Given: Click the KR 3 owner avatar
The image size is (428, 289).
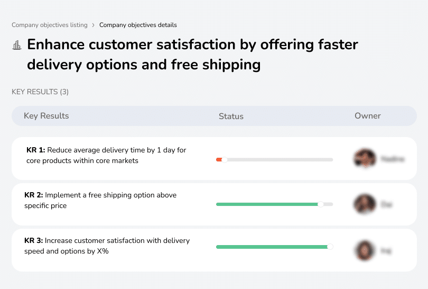Looking at the screenshot, I should point(365,250).
